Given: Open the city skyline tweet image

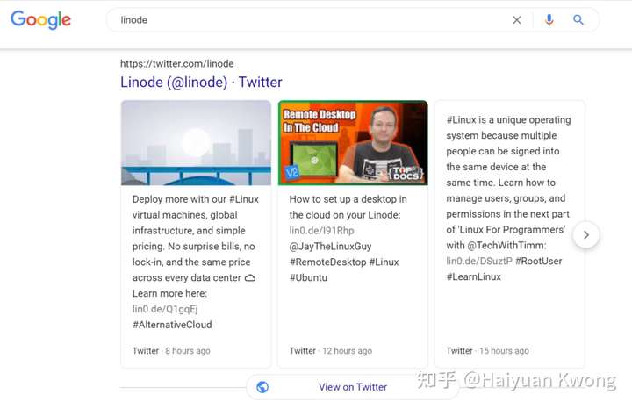Looking at the screenshot, I should (196, 143).
